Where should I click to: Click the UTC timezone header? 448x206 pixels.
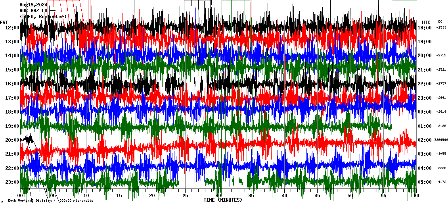pos(426,22)
